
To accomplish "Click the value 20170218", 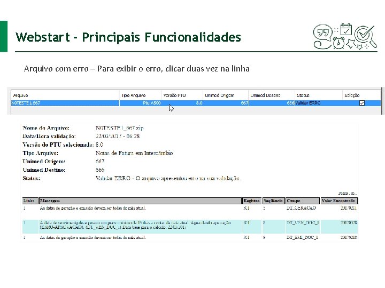I will (349, 237).
